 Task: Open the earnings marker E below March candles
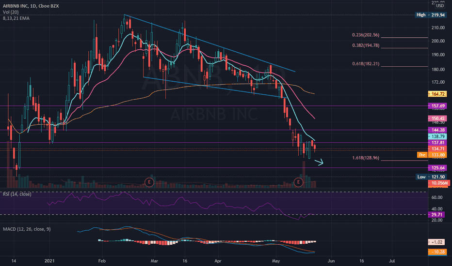coord(149,182)
